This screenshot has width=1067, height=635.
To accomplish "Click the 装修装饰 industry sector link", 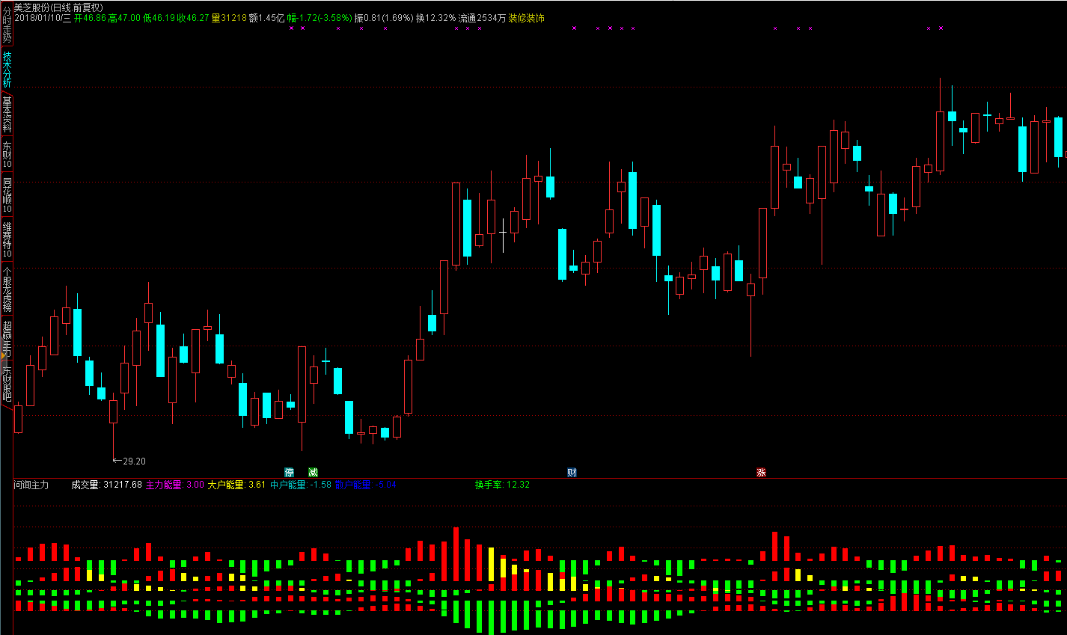I will pyautogui.click(x=526, y=17).
